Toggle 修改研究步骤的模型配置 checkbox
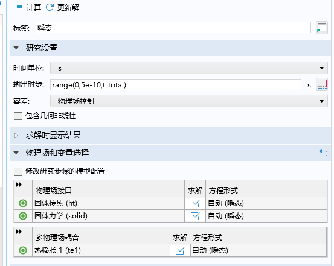The width and height of the screenshot is (334, 266). click(x=18, y=171)
